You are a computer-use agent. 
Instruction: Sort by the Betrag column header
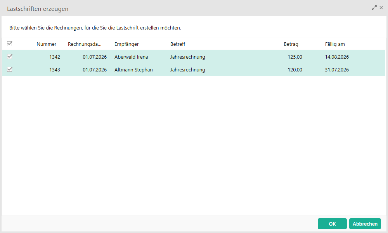pos(291,44)
